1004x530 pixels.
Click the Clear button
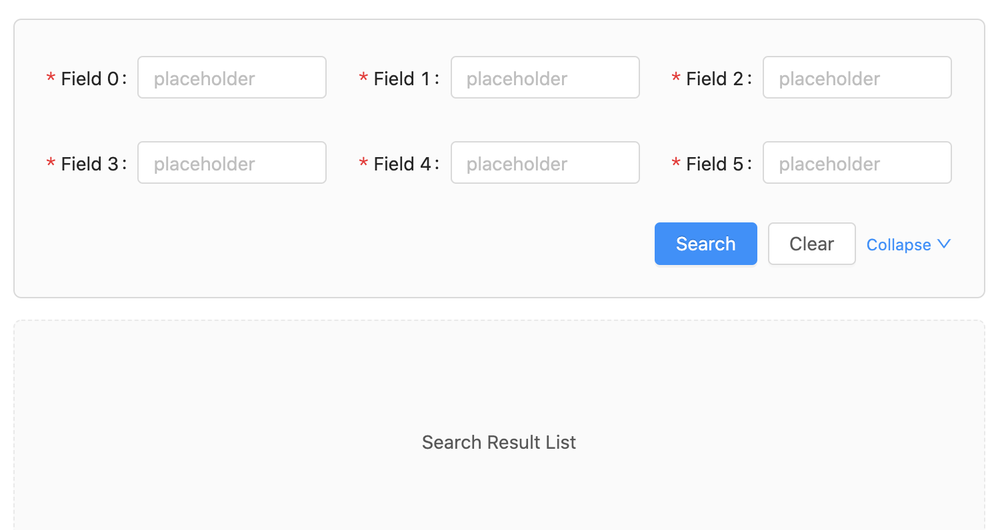(x=811, y=244)
